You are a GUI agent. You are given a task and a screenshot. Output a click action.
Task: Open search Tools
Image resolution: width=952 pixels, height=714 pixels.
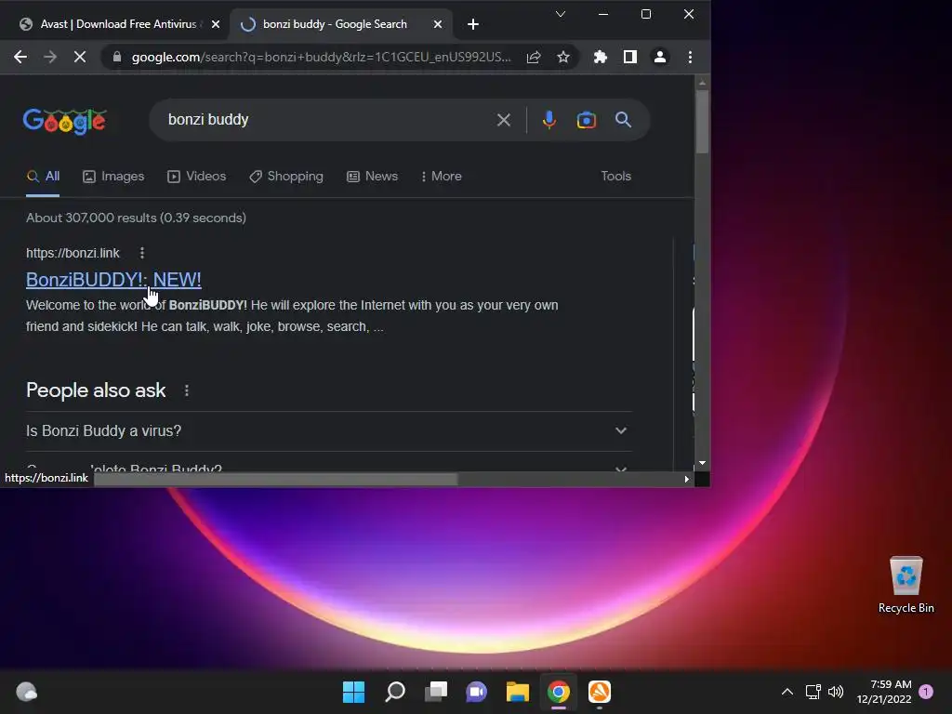click(x=615, y=176)
